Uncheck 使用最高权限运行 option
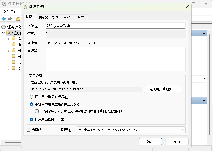This screenshot has height=151, width=213. pos(32,119)
